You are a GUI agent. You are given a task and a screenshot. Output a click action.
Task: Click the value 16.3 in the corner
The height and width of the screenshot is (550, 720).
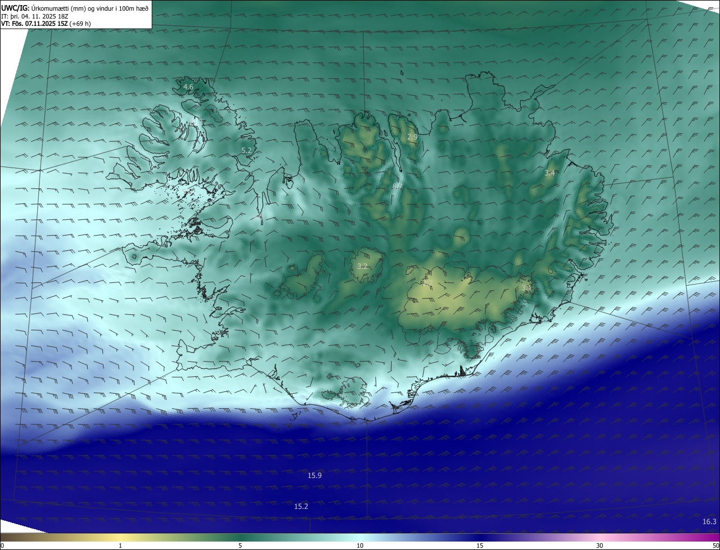(709, 521)
